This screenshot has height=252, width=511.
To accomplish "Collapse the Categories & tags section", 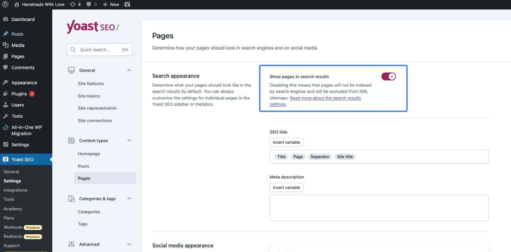I will point(129,199).
